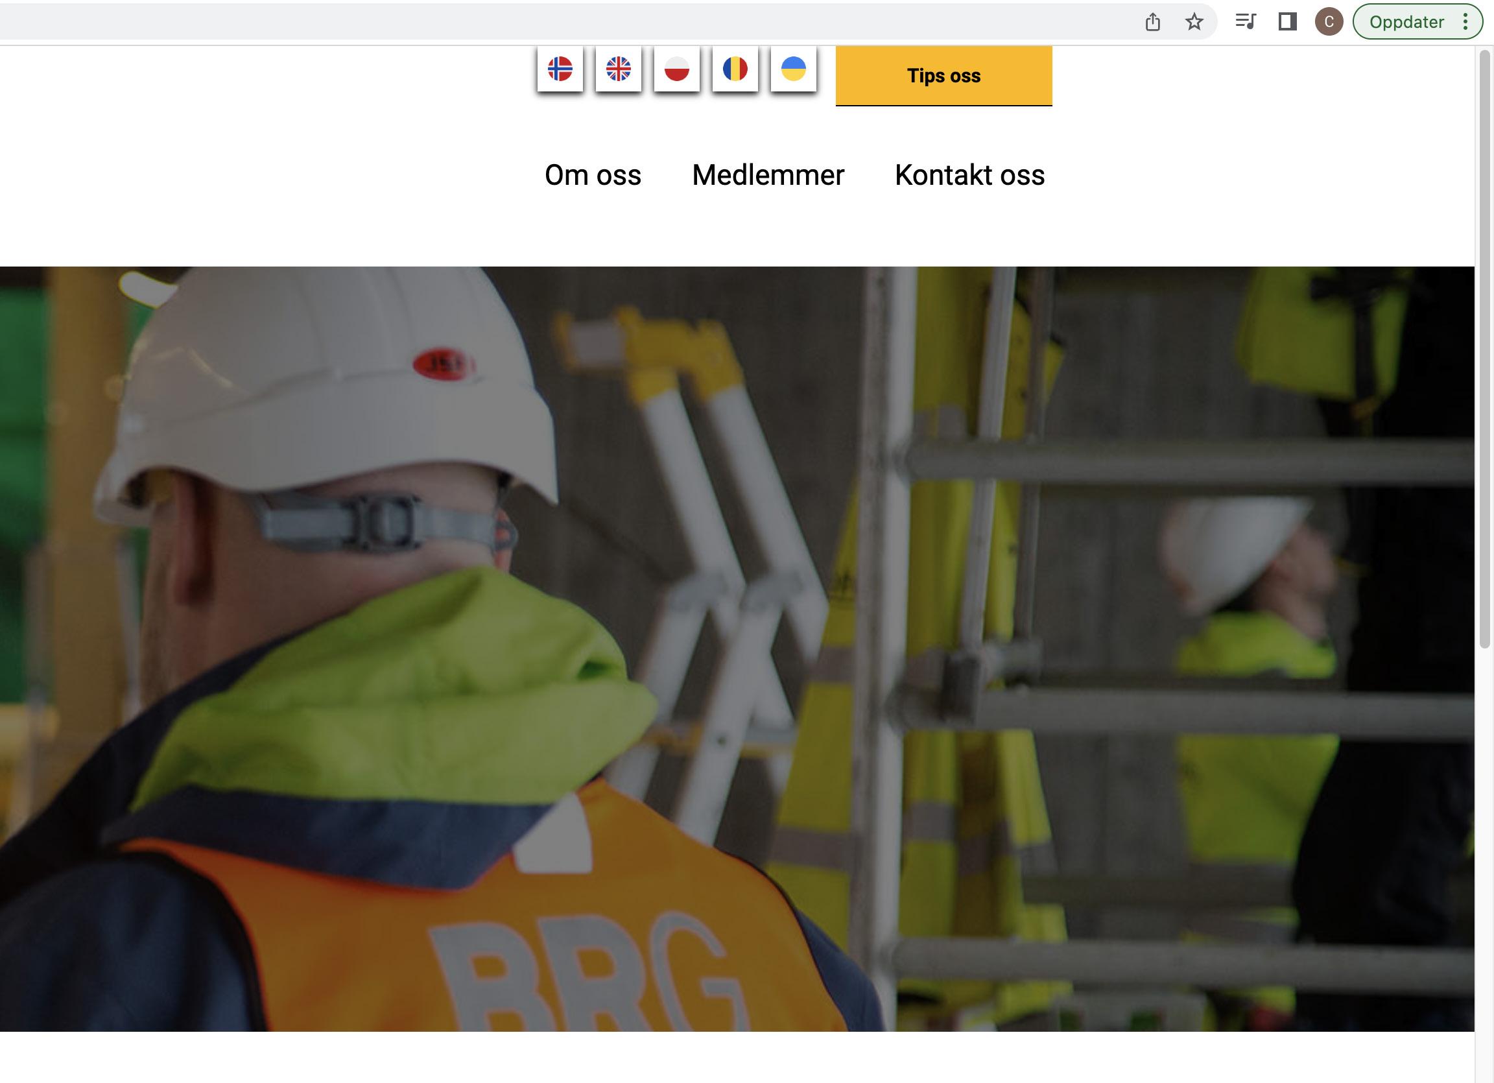
Task: Pick the Romanian flag language
Action: (x=735, y=69)
